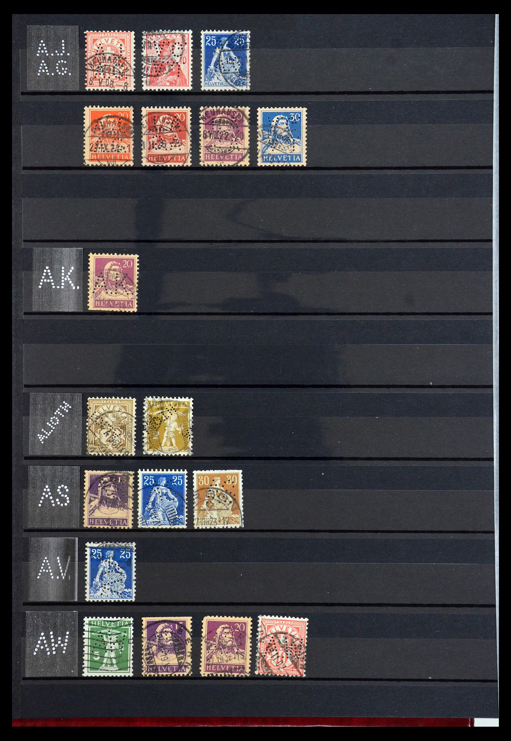Select the first orange 20 Helvetia stamp
The height and width of the screenshot is (741, 511).
click(108, 136)
